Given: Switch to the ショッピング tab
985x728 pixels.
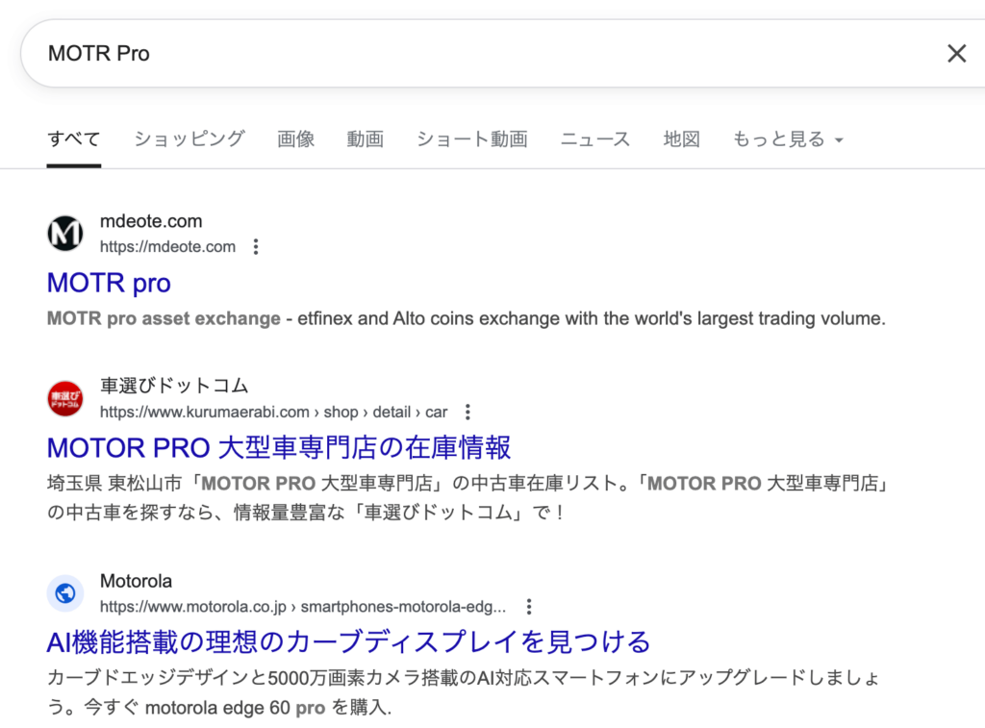Looking at the screenshot, I should [189, 138].
